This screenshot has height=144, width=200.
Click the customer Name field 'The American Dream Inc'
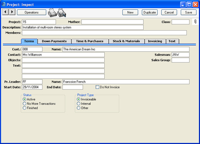click(126, 49)
